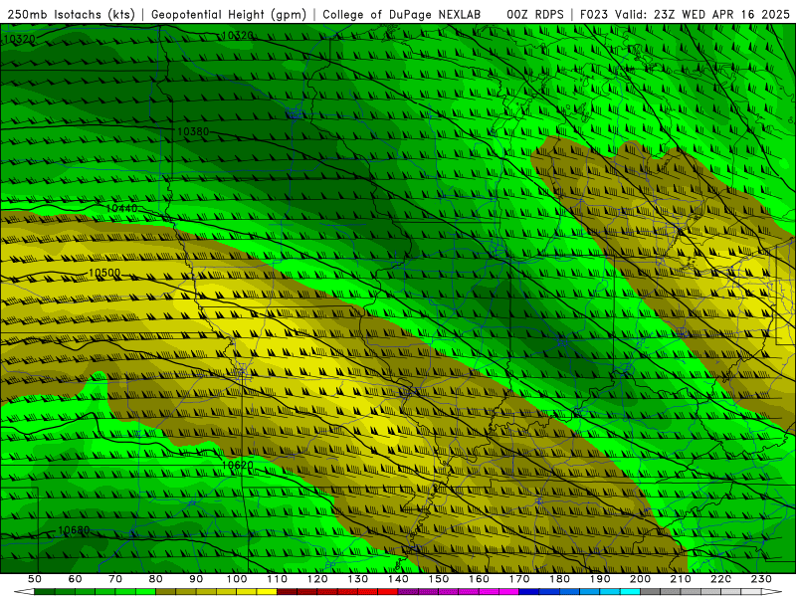Pick the bright red swatch just below 140
Viewport: 796px width, 597px height.
(388, 592)
